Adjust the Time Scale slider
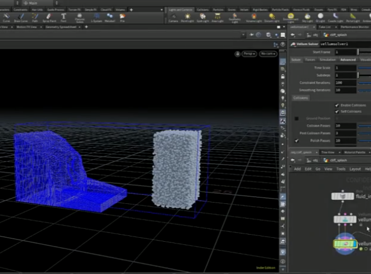371x274 pixels. (365, 68)
